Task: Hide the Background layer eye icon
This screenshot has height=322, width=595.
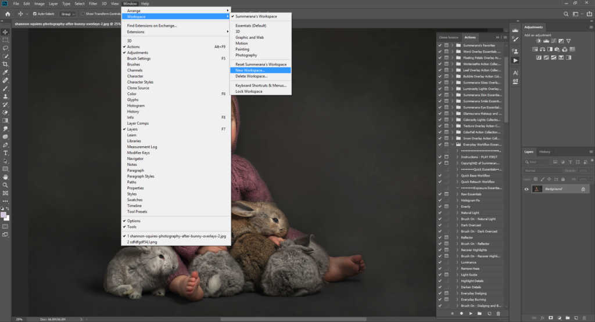Action: coord(526,189)
